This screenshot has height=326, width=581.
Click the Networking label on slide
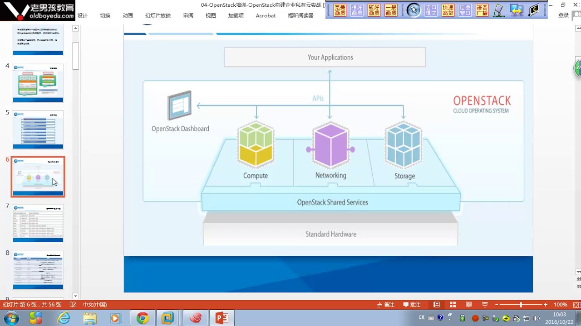[x=331, y=175]
